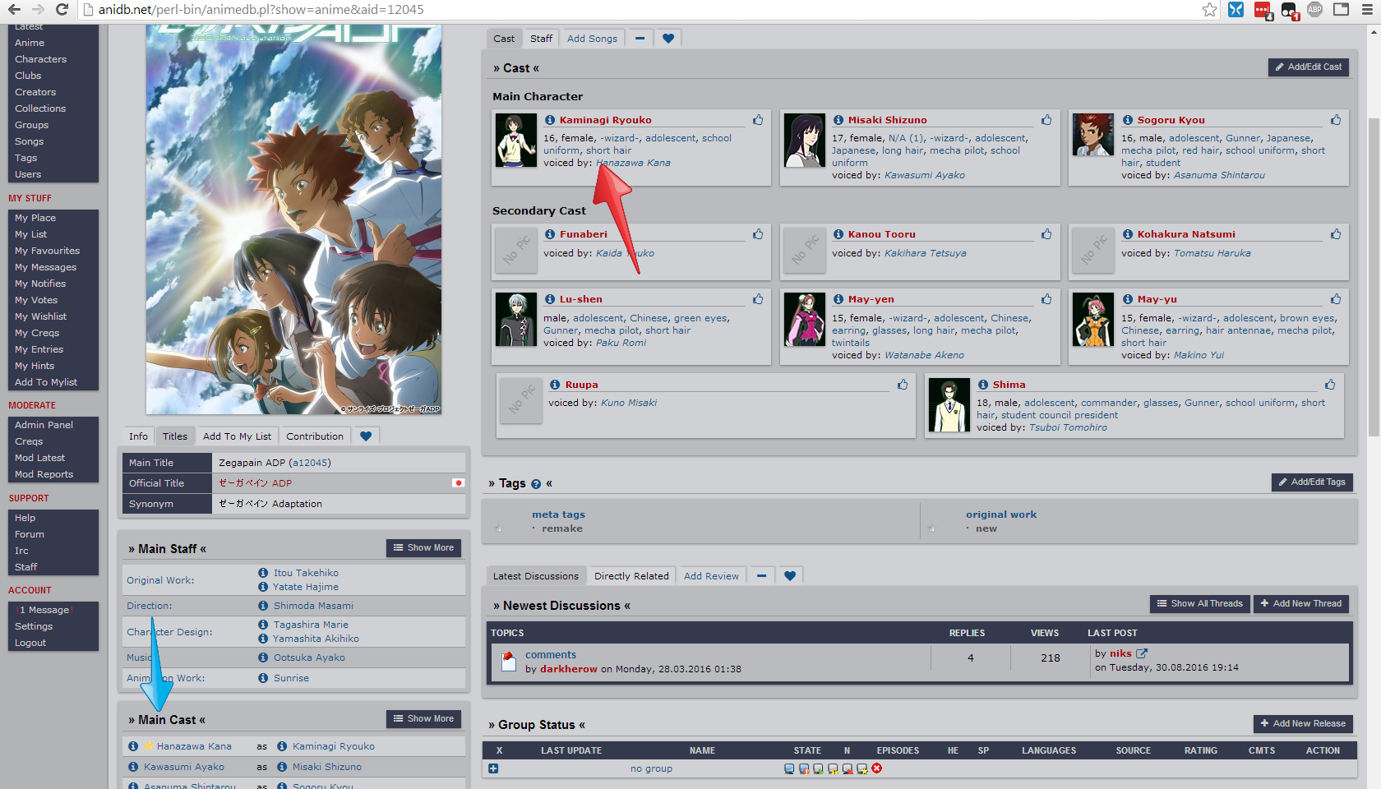Open external link icon next to niks

1142,653
